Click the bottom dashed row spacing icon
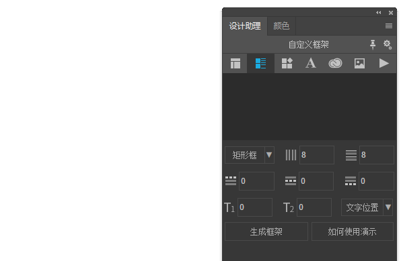Image resolution: width=401 pixels, height=261 pixels. click(x=351, y=181)
